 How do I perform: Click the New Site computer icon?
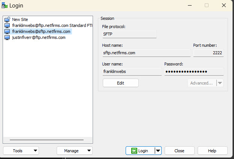pos(7,19)
